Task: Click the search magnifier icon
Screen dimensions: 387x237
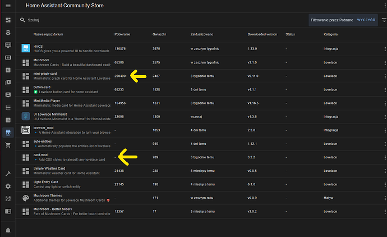Action: pyautogui.click(x=22, y=20)
